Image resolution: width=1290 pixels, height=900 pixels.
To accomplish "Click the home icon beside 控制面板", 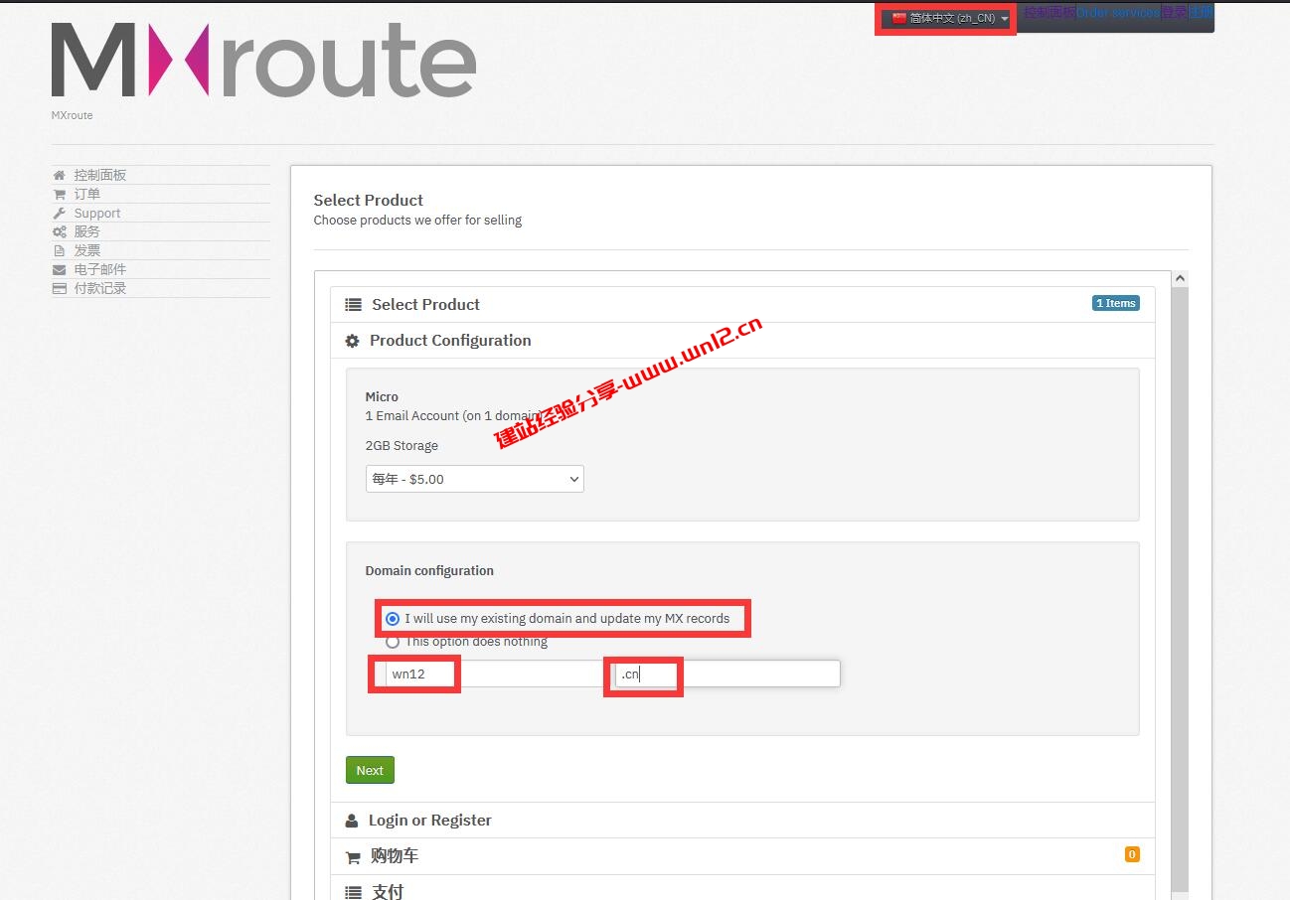I will coord(60,176).
